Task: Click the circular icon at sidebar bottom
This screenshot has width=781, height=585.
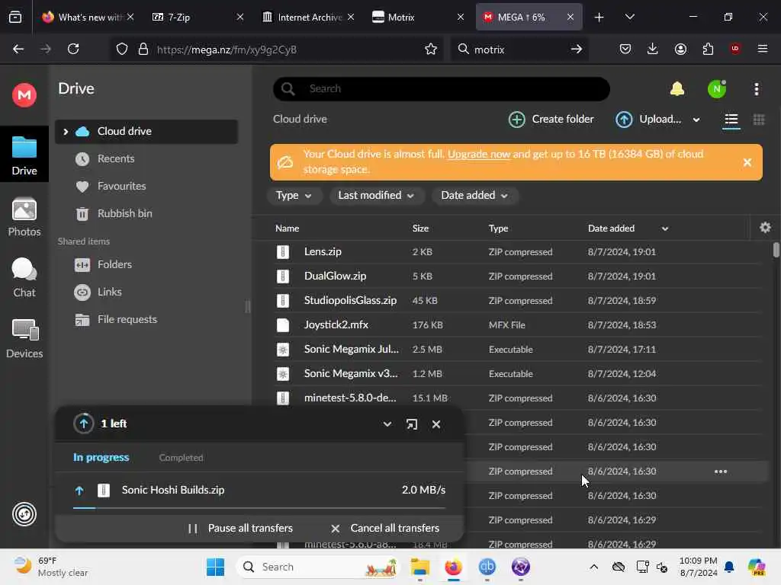Action: [x=24, y=514]
